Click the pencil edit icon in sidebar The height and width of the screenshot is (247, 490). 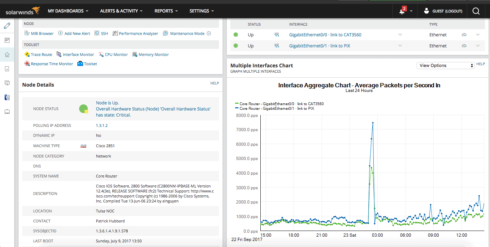click(7, 26)
